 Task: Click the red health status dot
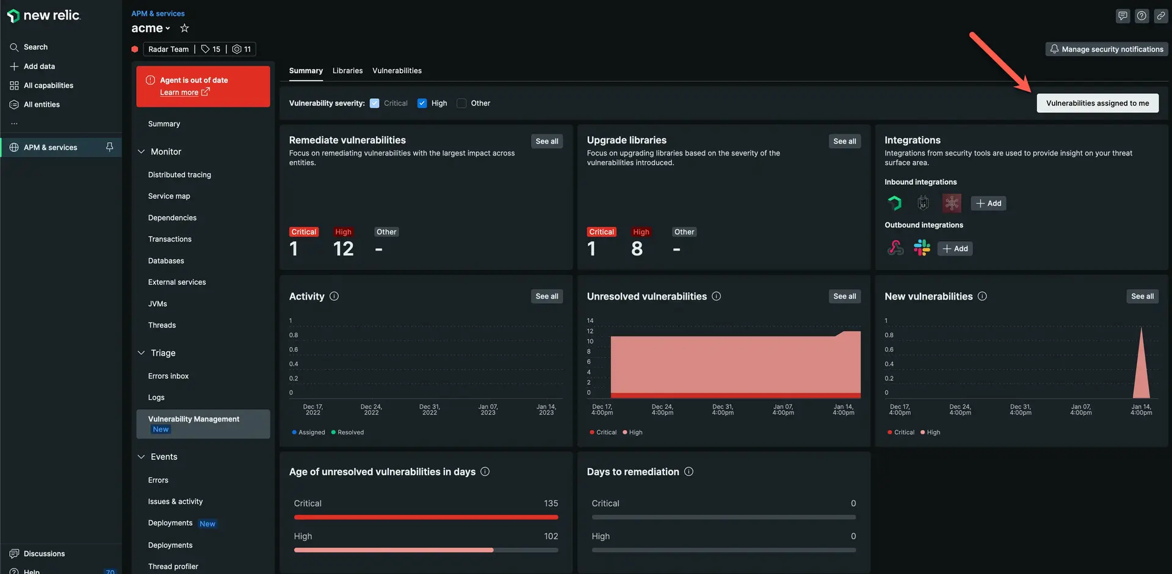[x=134, y=49]
